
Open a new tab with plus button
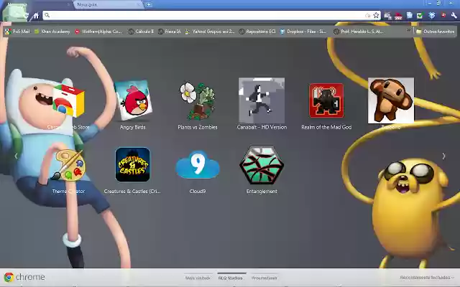(x=149, y=5)
